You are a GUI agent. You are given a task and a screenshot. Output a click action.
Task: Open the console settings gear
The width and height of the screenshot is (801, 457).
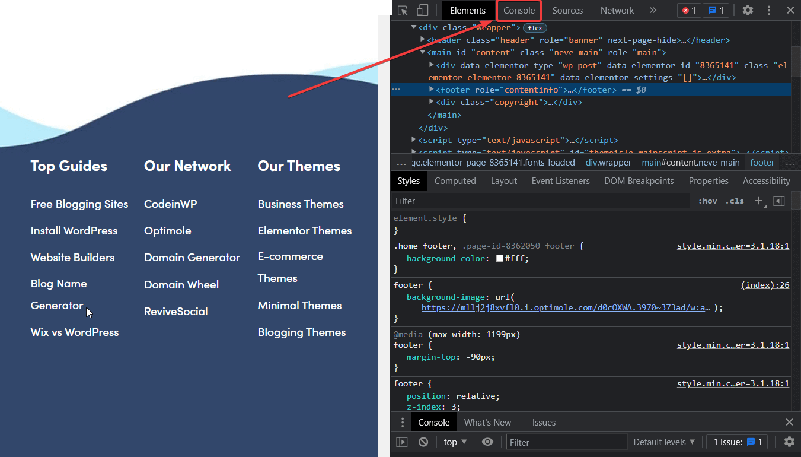point(789,442)
